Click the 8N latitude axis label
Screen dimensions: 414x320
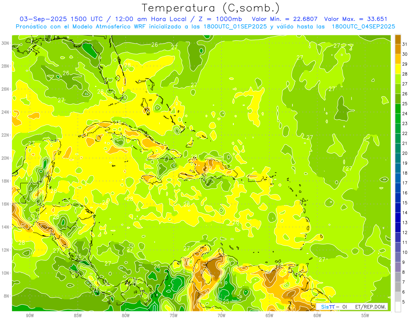[7, 296]
